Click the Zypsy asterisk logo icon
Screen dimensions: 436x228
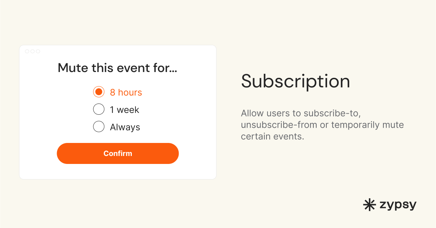click(370, 205)
